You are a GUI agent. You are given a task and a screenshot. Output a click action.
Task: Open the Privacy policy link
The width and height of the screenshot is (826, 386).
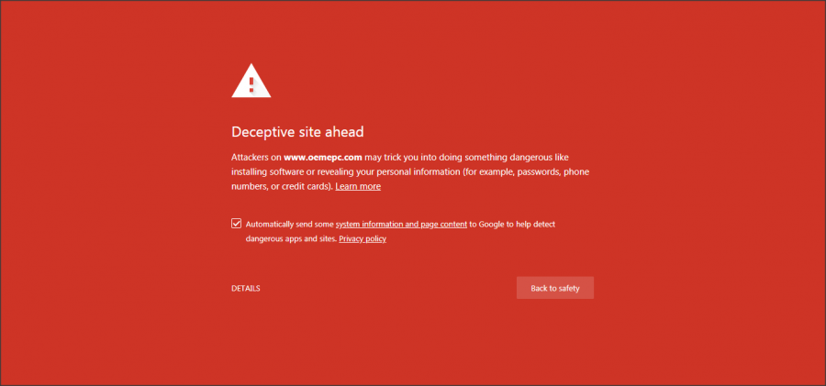(363, 239)
